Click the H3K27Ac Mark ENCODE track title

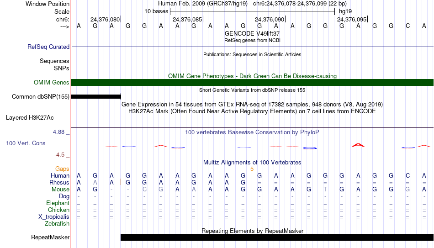pyautogui.click(x=252, y=111)
